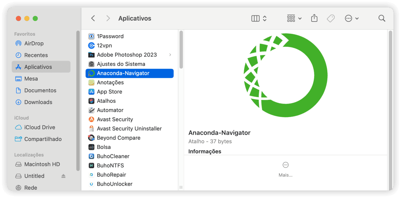Image resolution: width=401 pixels, height=198 pixels.
Task: Select Avast Security Uninstaller
Action: tap(130, 128)
